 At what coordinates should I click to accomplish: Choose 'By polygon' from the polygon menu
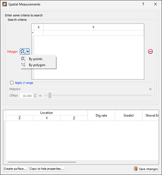[37, 65]
